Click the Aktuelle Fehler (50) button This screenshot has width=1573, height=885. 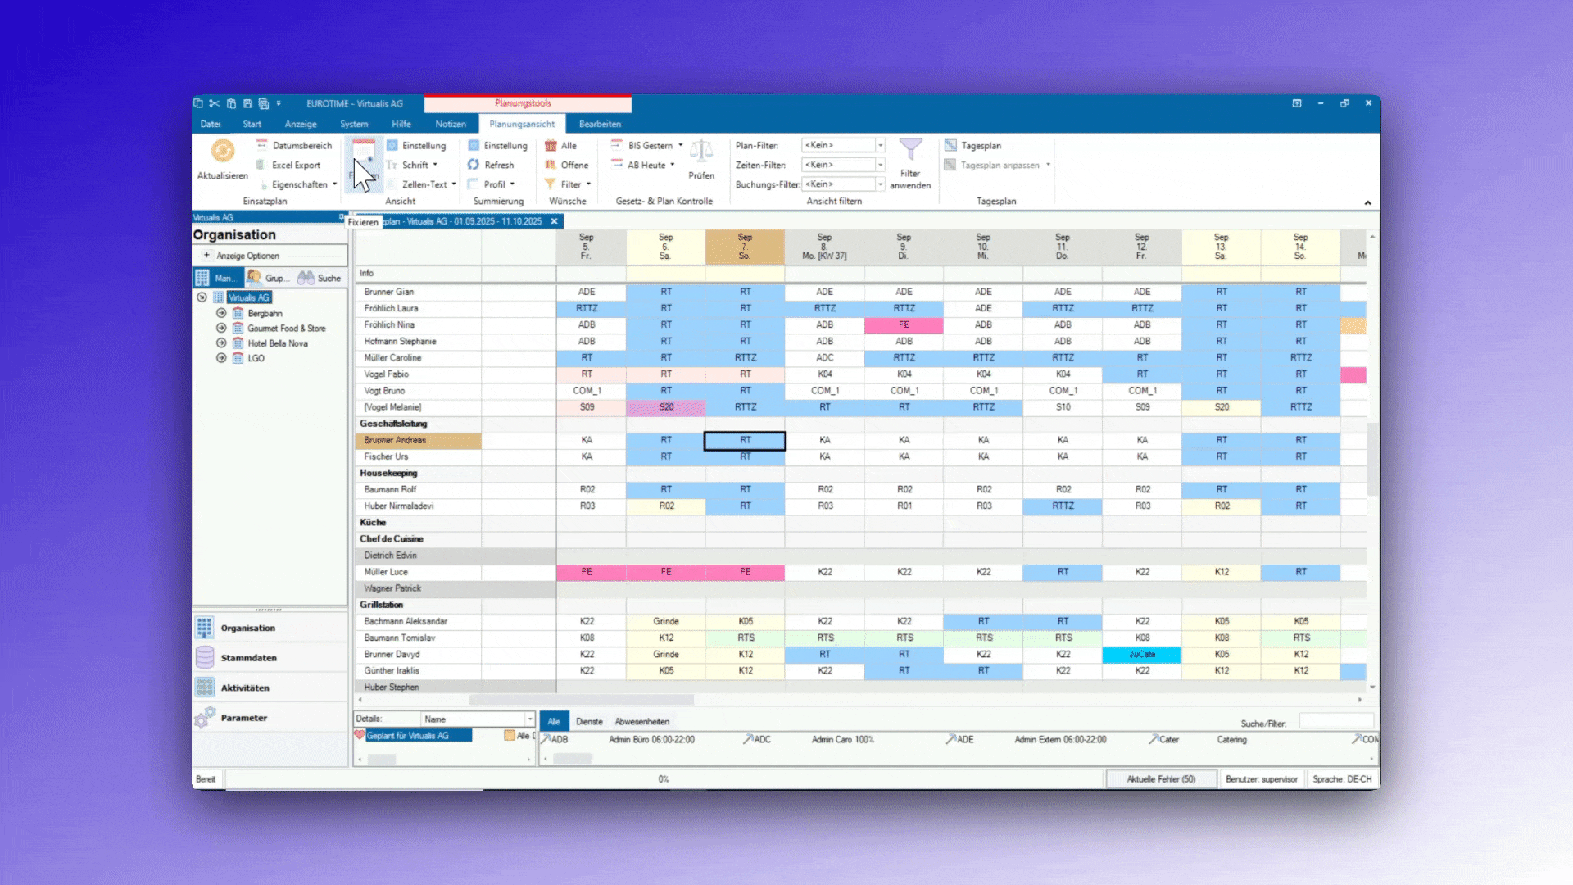click(x=1161, y=779)
